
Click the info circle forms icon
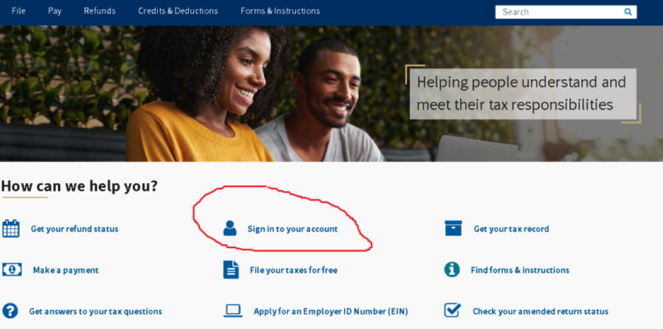click(x=452, y=269)
